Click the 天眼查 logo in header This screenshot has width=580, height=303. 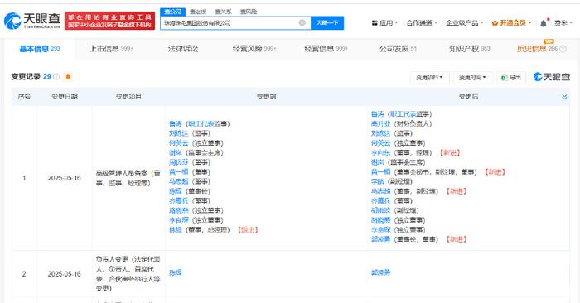click(31, 21)
